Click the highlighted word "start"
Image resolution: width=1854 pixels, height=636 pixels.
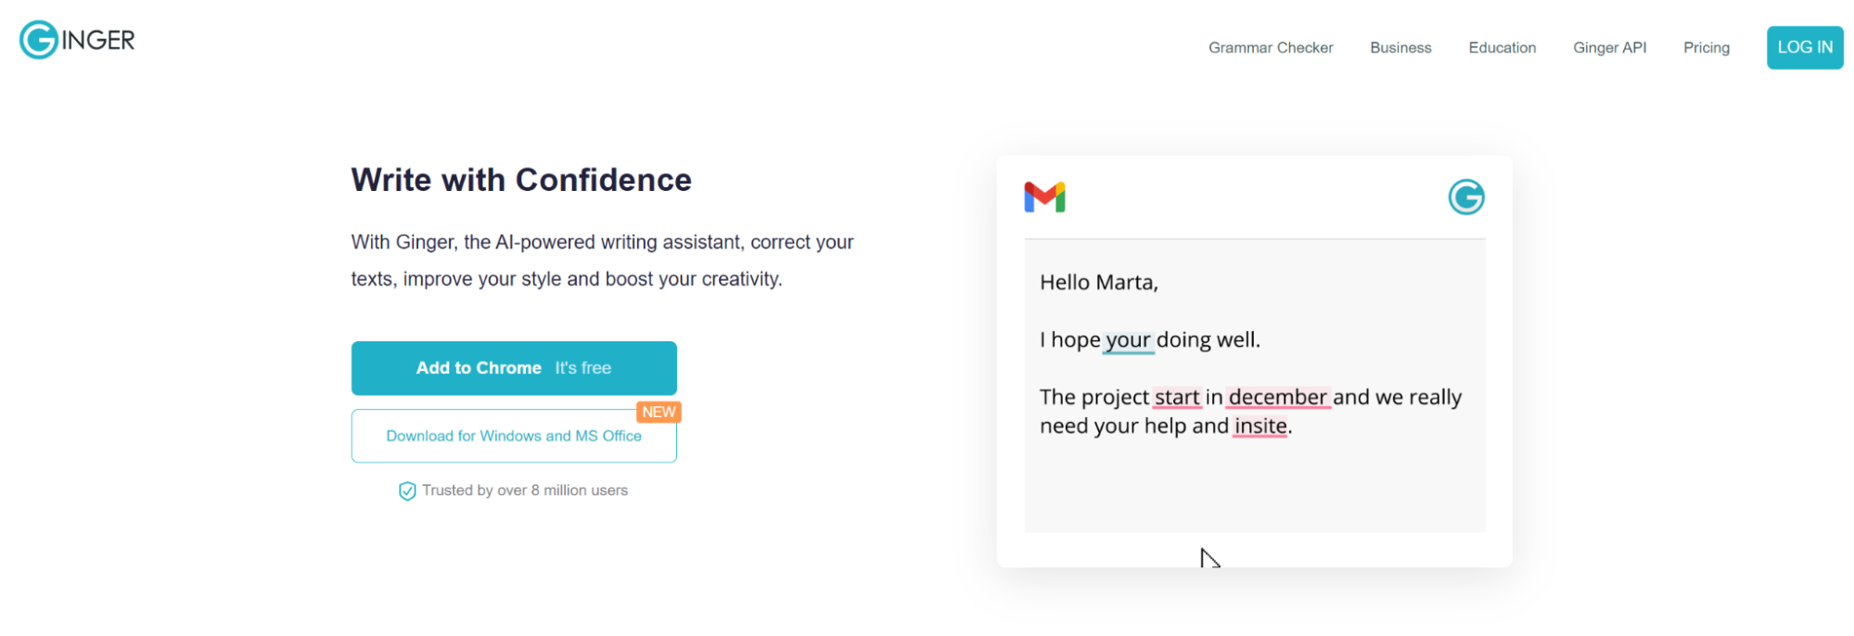pyautogui.click(x=1177, y=398)
